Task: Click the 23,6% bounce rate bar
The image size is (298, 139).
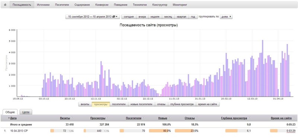Action: [187, 131]
